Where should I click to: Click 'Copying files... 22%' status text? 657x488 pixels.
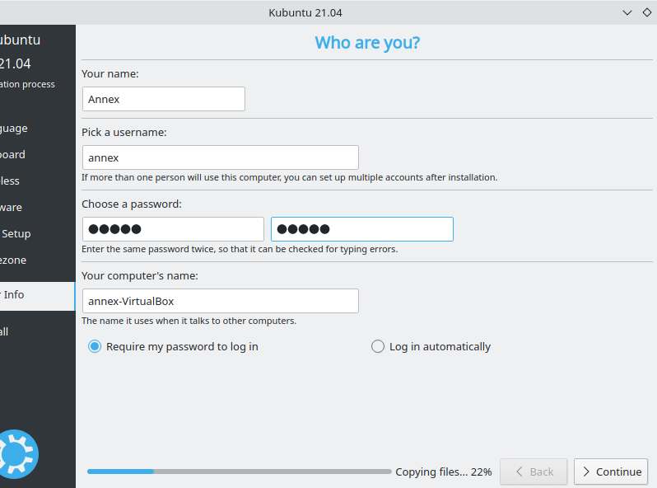443,472
